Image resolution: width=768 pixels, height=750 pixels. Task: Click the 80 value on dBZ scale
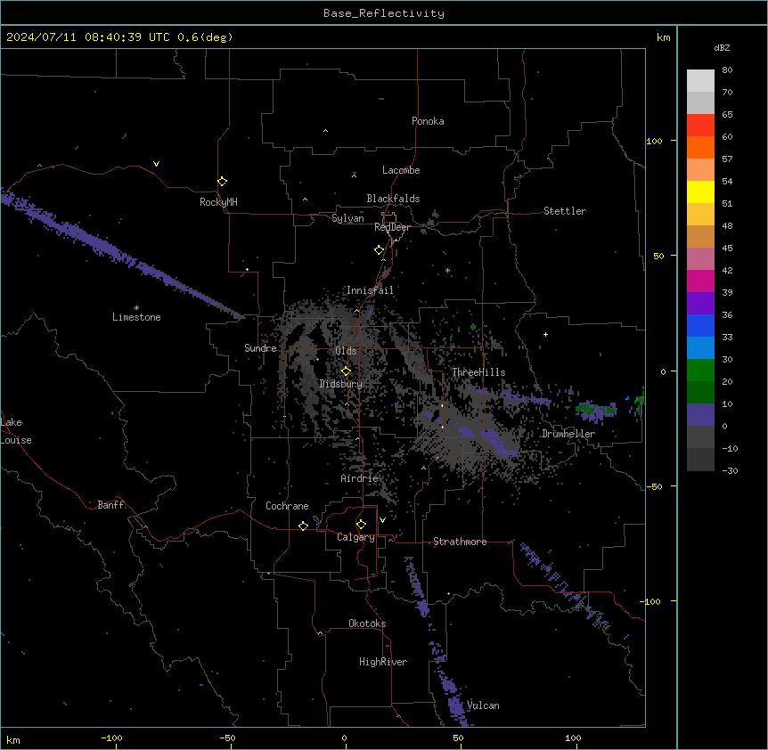pyautogui.click(x=727, y=70)
